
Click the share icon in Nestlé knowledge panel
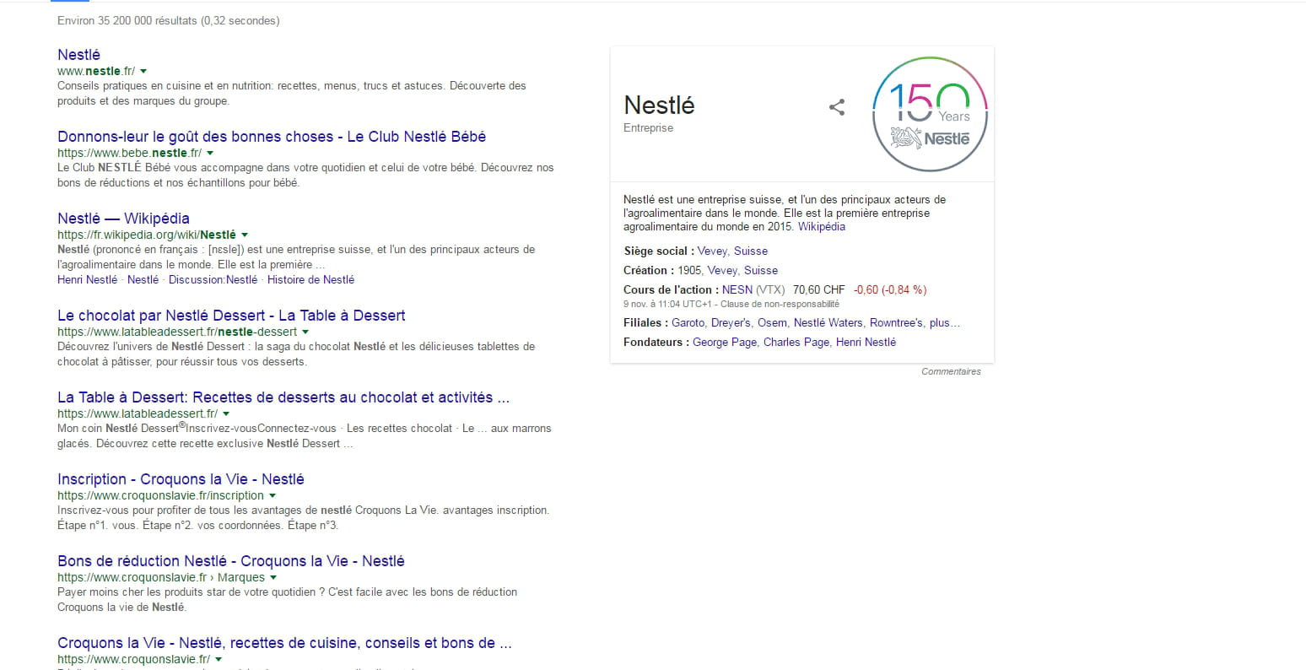click(x=837, y=107)
